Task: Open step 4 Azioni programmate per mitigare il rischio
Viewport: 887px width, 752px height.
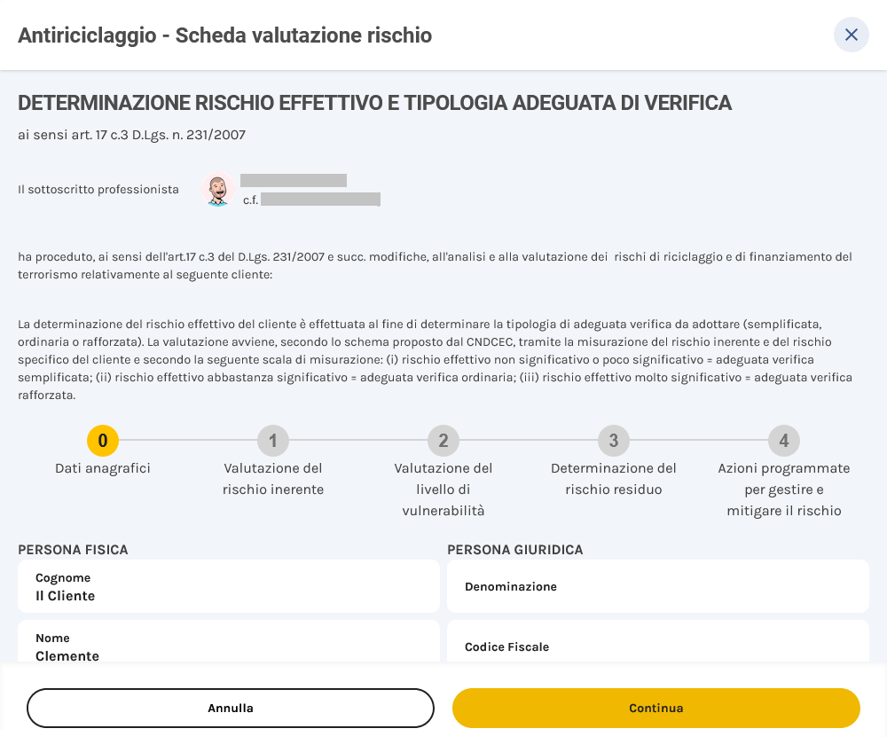Action: point(783,441)
